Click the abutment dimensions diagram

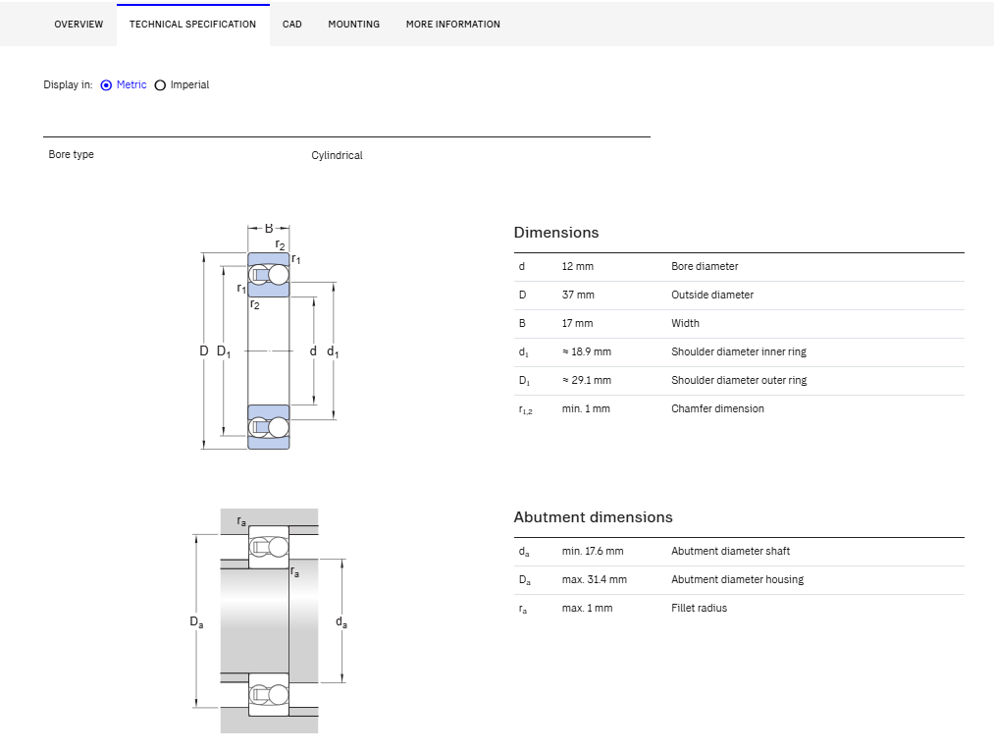coord(270,620)
